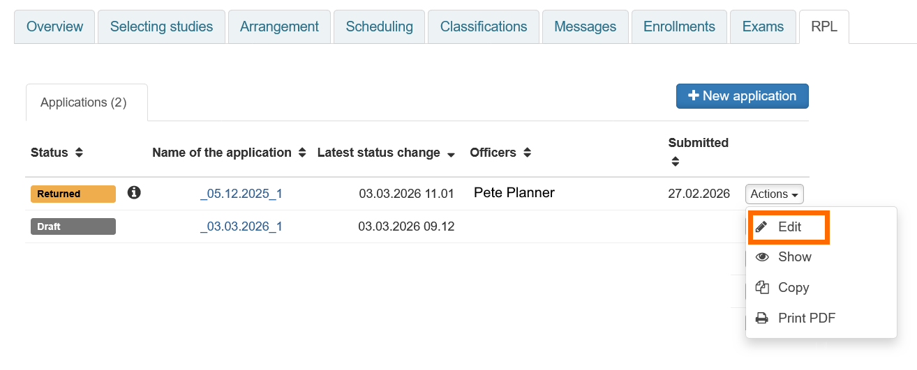Click the pencil icon next to Edit
The width and height of the screenshot is (917, 370).
click(761, 227)
